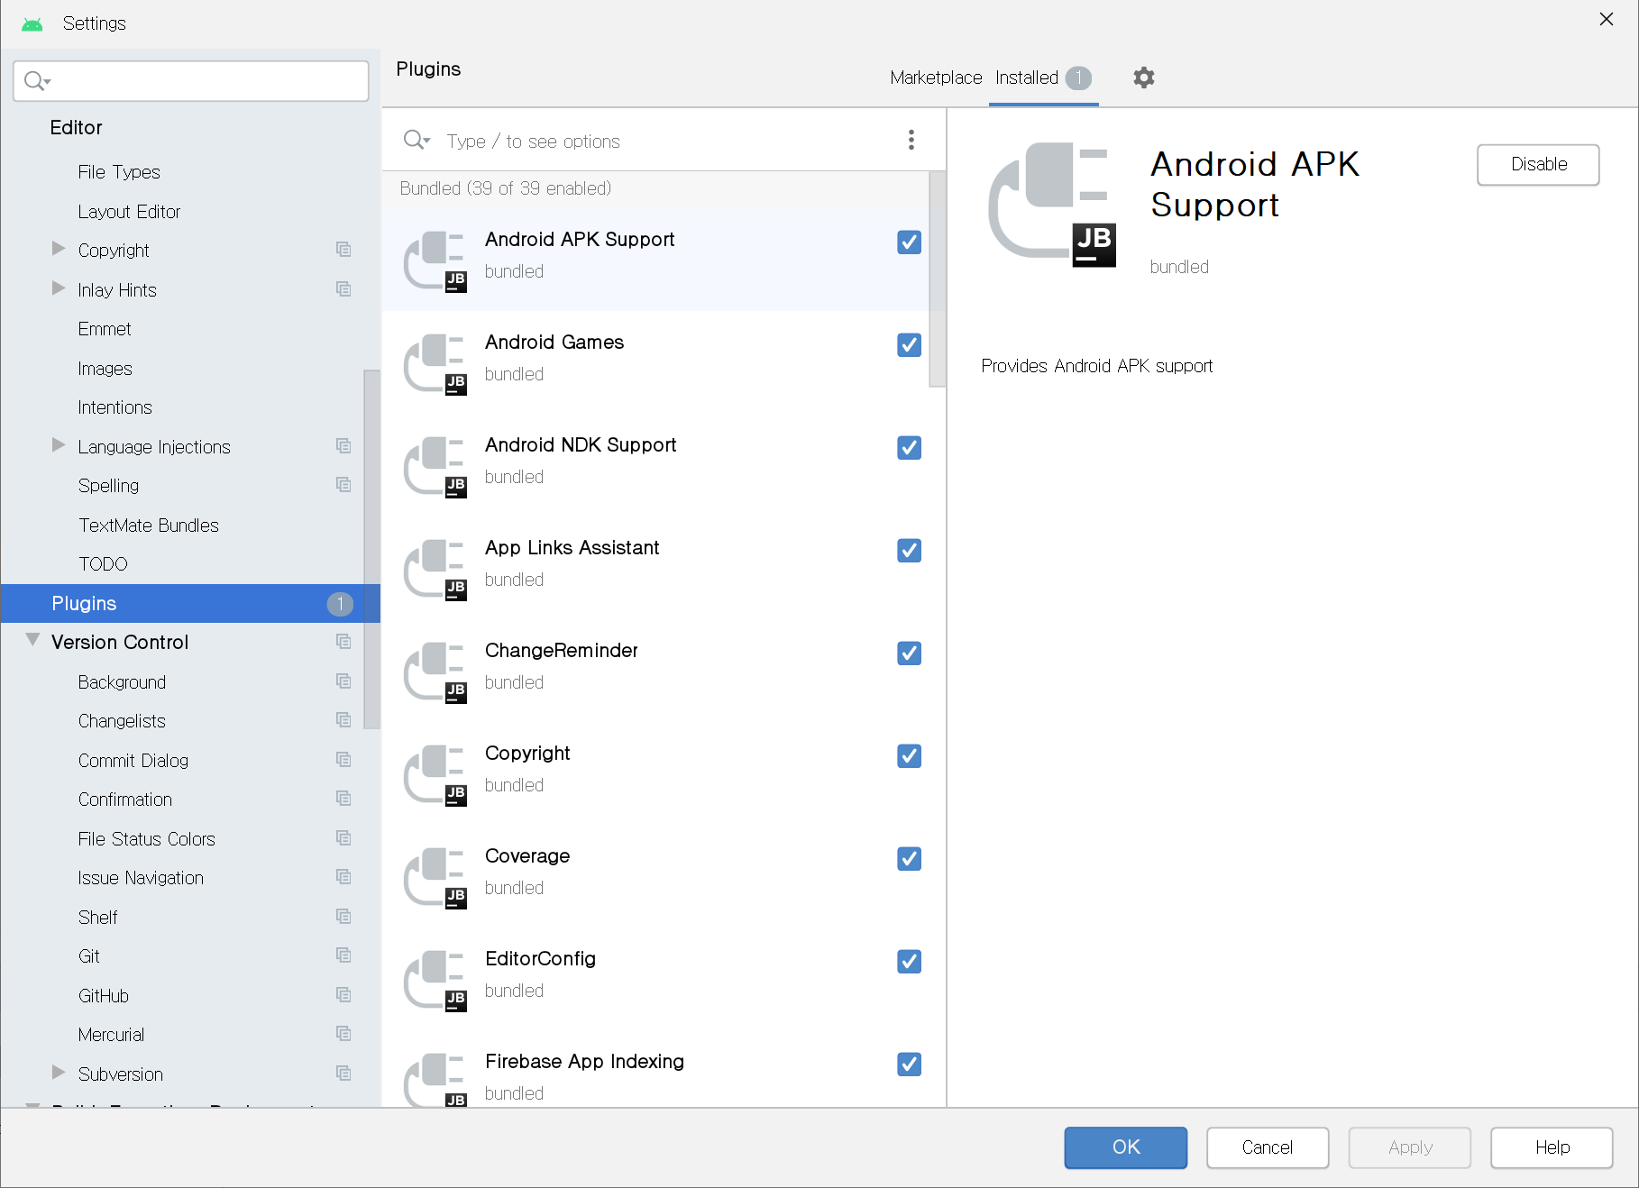Viewport: 1639px width, 1188px height.
Task: Click project-level icon next to Changelists
Action: coord(343,720)
